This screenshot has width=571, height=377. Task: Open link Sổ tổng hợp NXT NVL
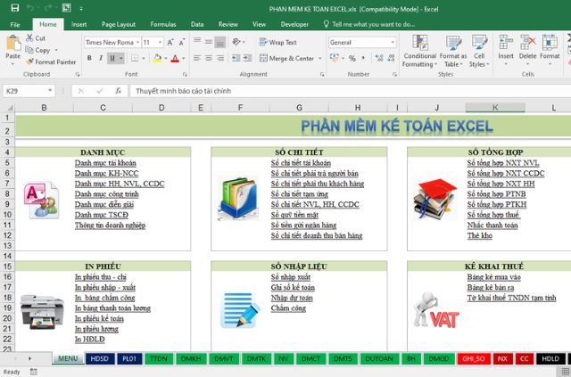tap(503, 163)
